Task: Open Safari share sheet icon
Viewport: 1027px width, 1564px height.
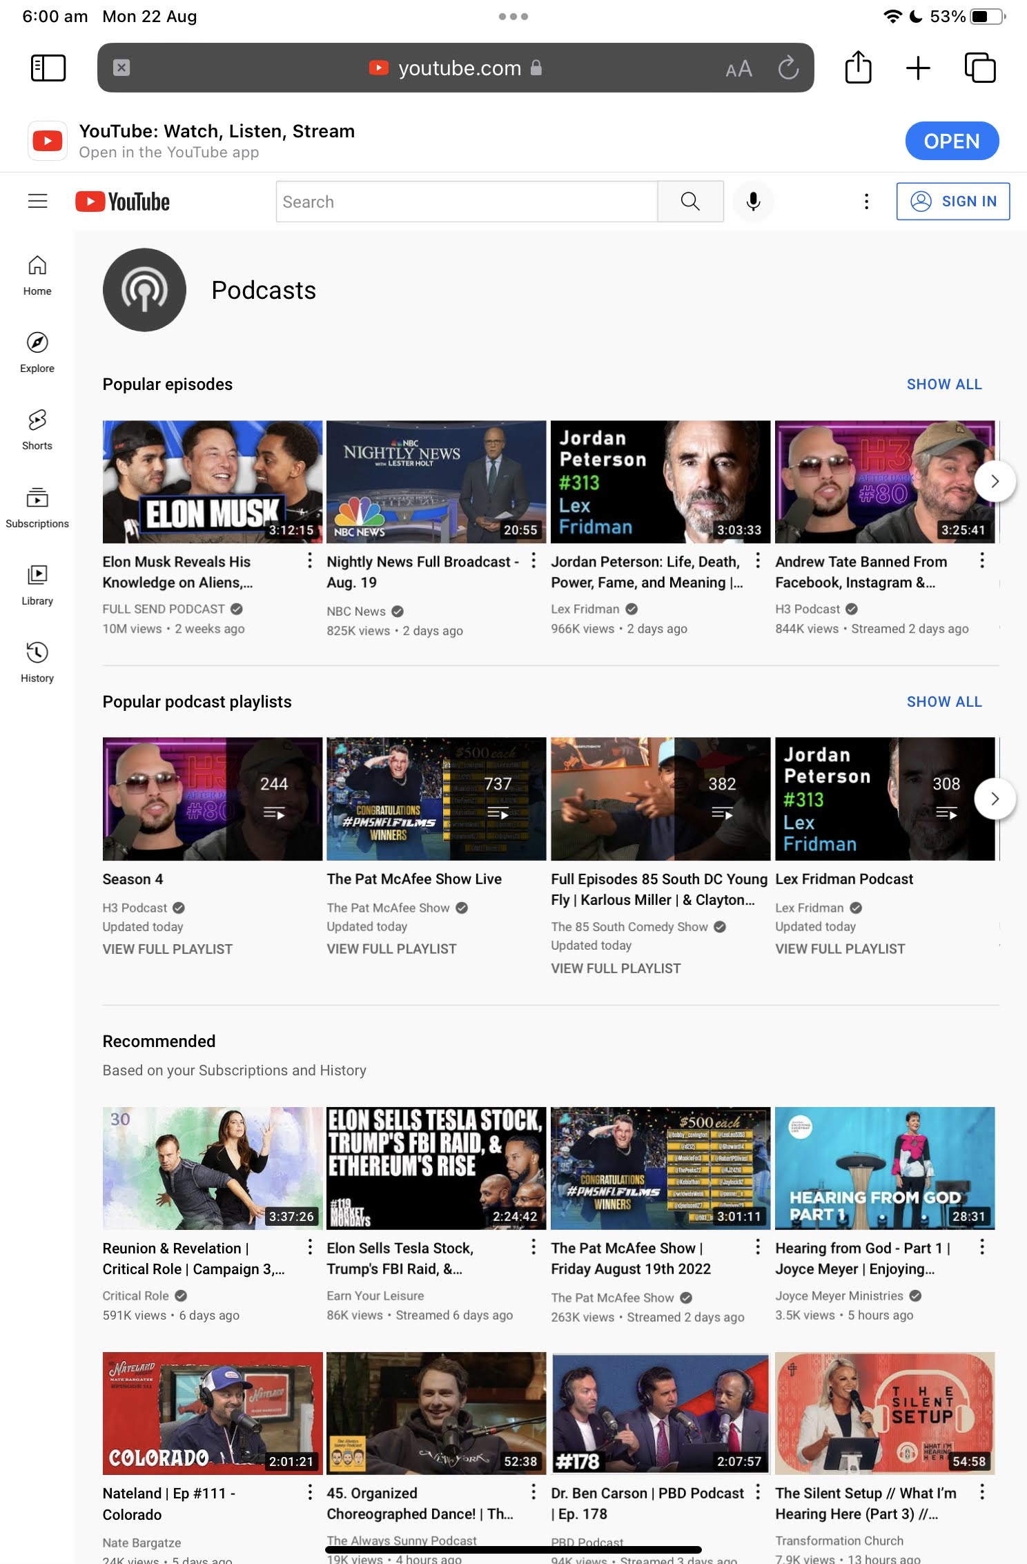Action: (x=858, y=68)
